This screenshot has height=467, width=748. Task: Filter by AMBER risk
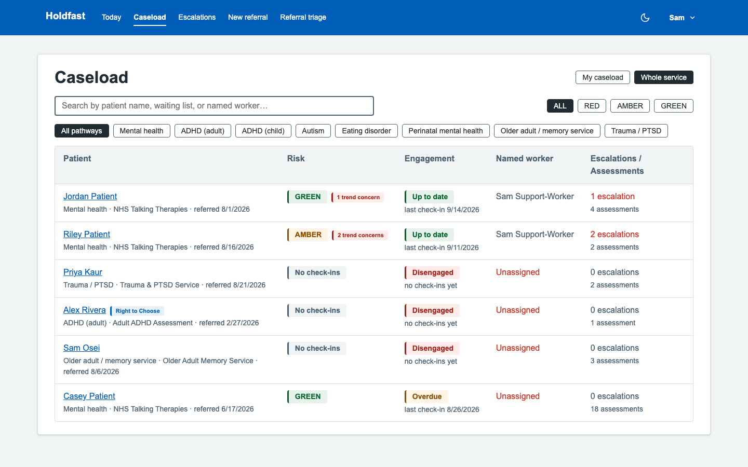(630, 106)
